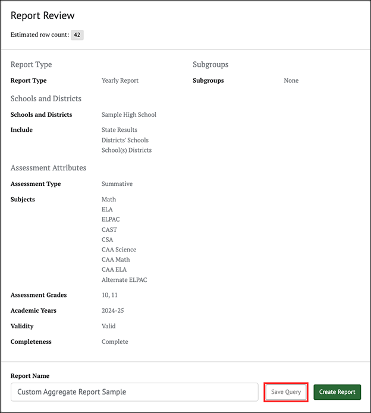The width and height of the screenshot is (371, 413).
Task: Click Alternate ELPAC subject entry
Action: [124, 280]
